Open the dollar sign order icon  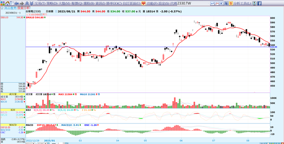tap(231, 3)
